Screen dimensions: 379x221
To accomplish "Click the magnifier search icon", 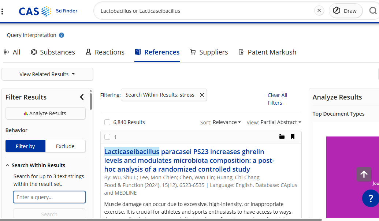I will pos(373,11).
